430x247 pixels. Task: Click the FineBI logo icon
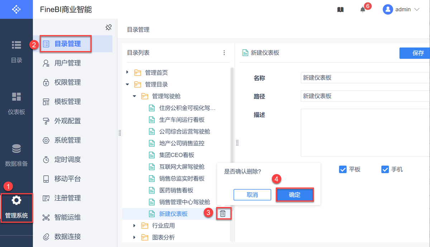pyautogui.click(x=16, y=9)
